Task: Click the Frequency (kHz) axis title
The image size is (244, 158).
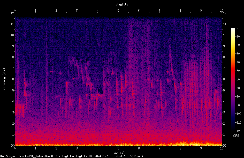Action: [x=4, y=80]
